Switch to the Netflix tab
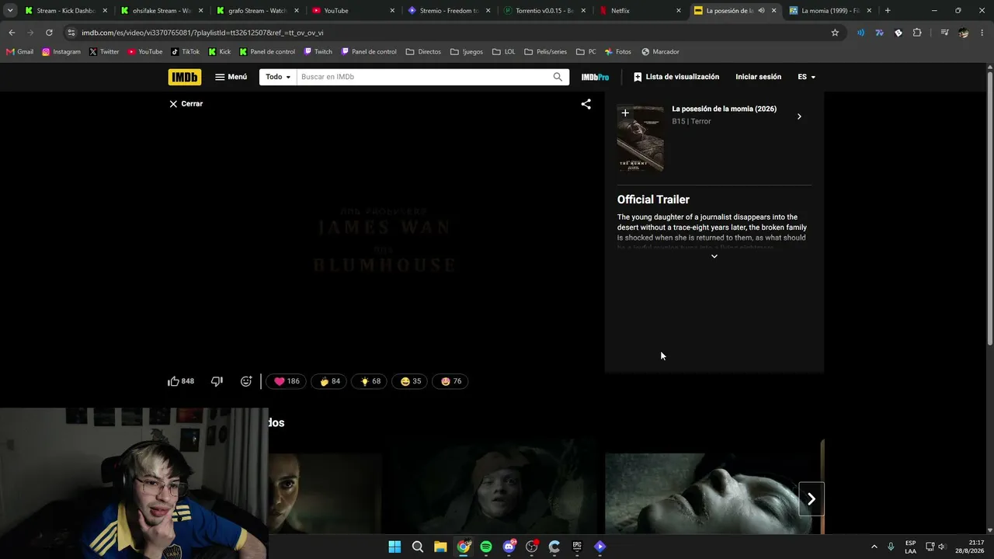Screen dimensions: 994x559 [639, 11]
